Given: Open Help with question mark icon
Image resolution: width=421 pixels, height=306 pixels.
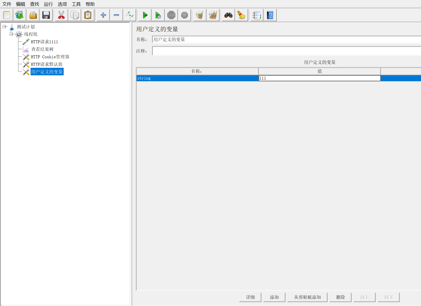Looking at the screenshot, I should (270, 15).
